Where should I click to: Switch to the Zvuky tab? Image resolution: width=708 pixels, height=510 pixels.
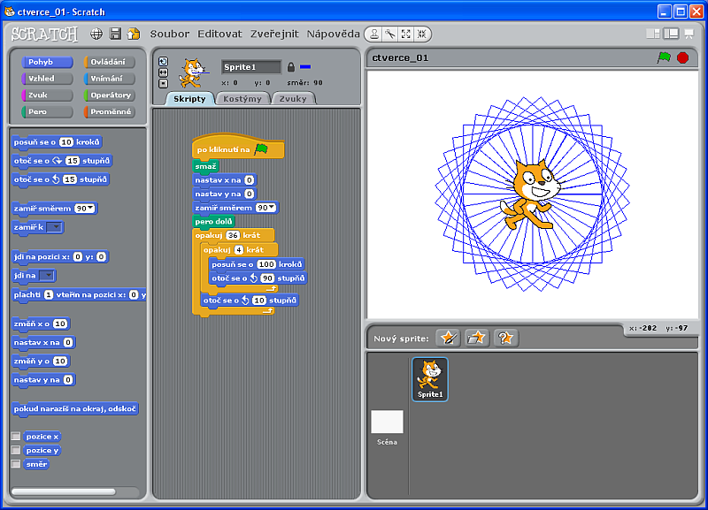coord(293,99)
